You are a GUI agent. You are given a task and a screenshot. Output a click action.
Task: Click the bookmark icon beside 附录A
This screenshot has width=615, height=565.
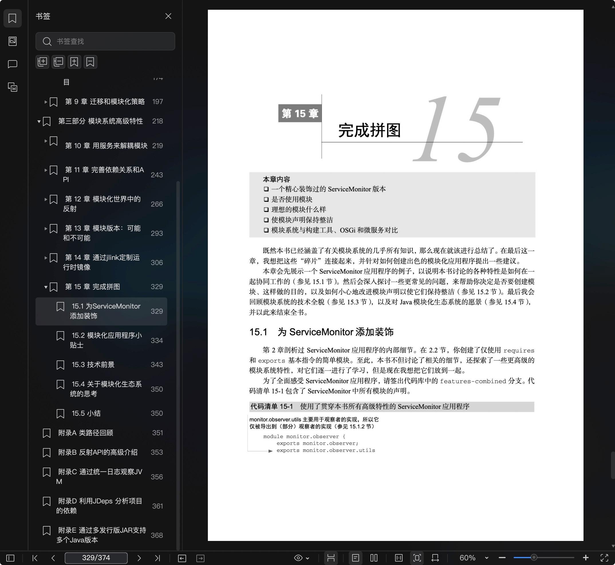46,433
